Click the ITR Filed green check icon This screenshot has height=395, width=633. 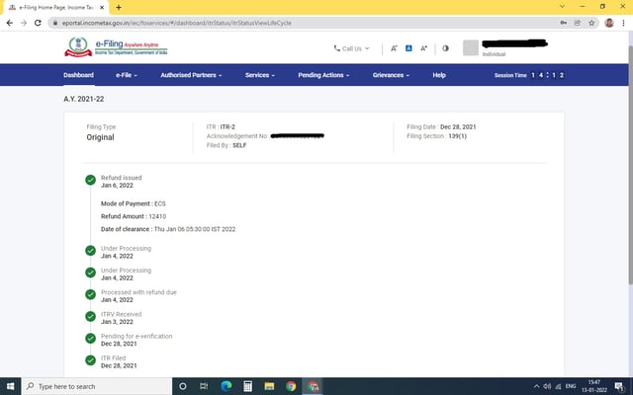coord(90,359)
